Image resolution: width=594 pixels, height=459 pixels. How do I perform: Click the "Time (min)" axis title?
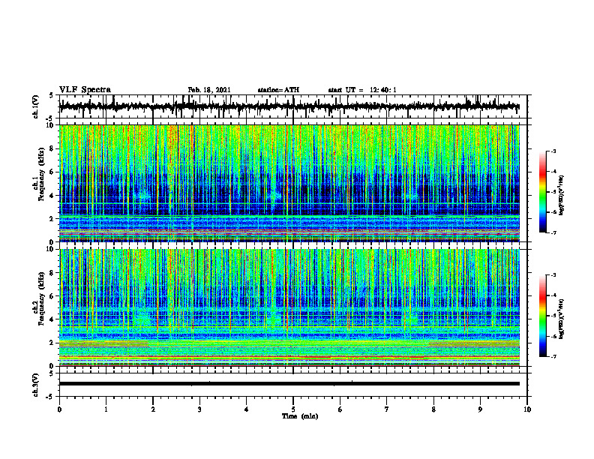tap(300, 416)
